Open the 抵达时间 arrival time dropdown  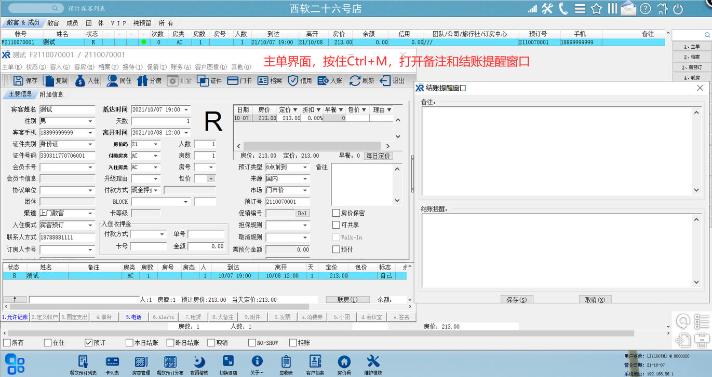click(x=186, y=110)
